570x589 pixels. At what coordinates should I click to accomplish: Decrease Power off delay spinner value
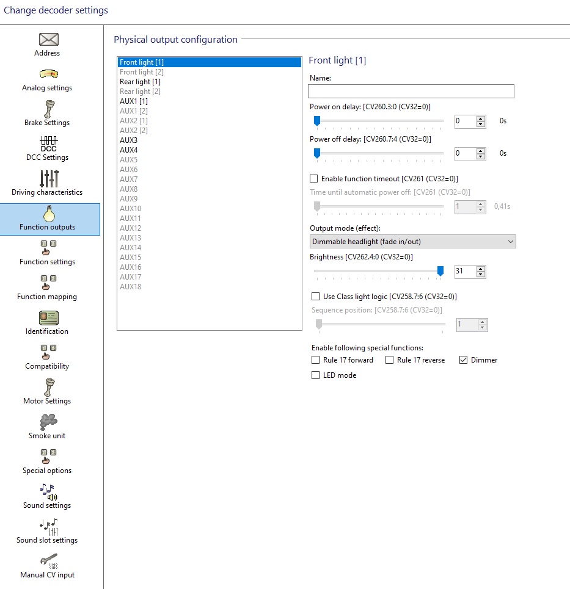(481, 156)
